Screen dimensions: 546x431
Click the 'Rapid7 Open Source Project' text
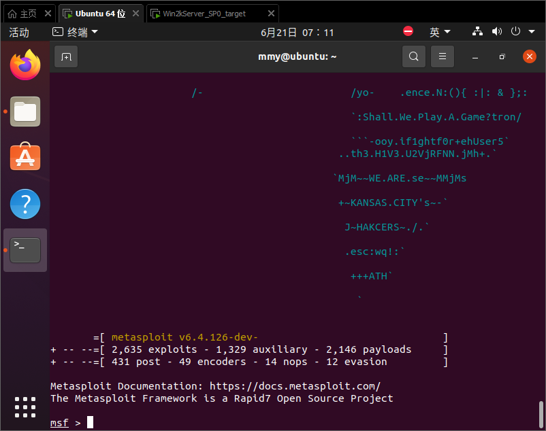tap(313, 398)
